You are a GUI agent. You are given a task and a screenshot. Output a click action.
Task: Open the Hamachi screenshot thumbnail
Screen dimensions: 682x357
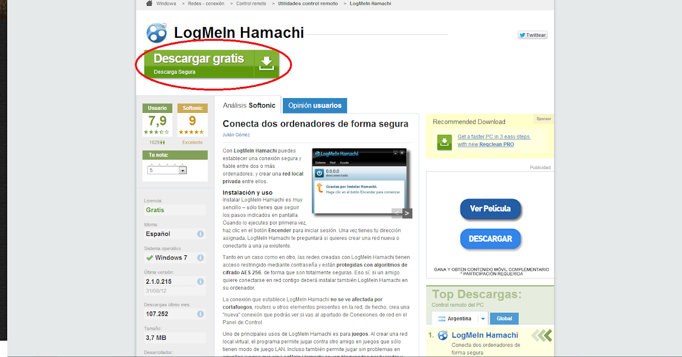tap(359, 181)
